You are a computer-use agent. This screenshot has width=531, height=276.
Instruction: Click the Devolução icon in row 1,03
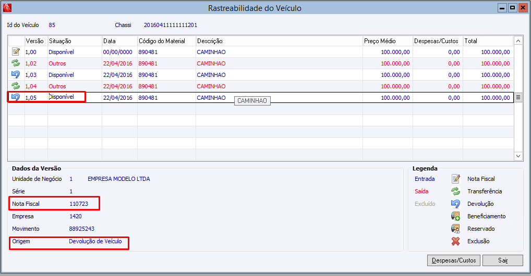click(16, 74)
